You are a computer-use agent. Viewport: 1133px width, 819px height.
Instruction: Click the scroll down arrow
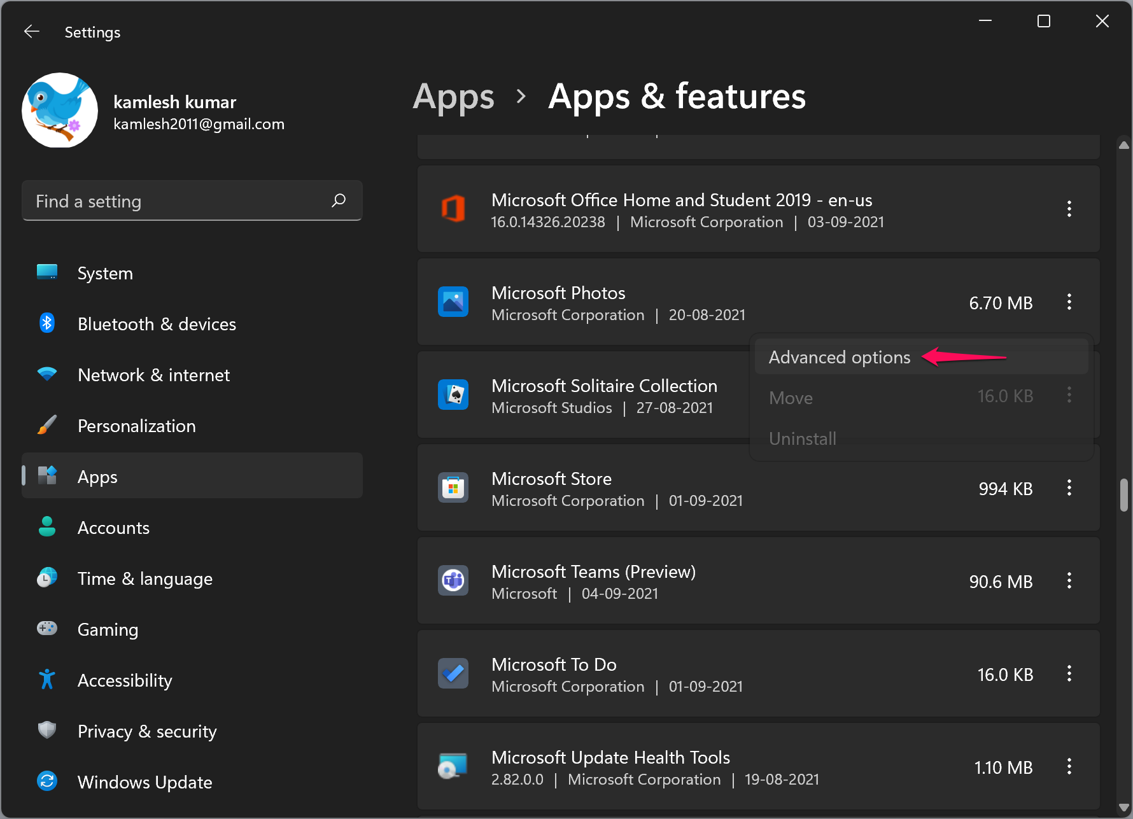[1124, 808]
